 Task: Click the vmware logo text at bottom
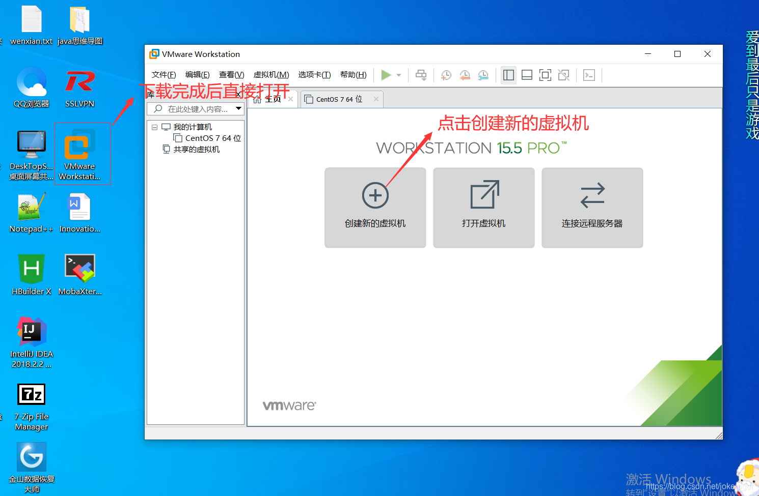[289, 405]
